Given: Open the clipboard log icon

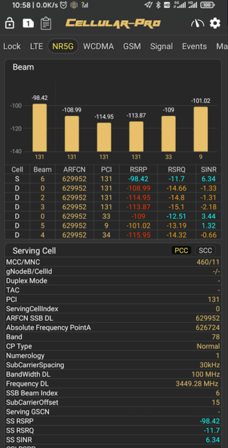Looking at the screenshot, I should click(x=46, y=23).
